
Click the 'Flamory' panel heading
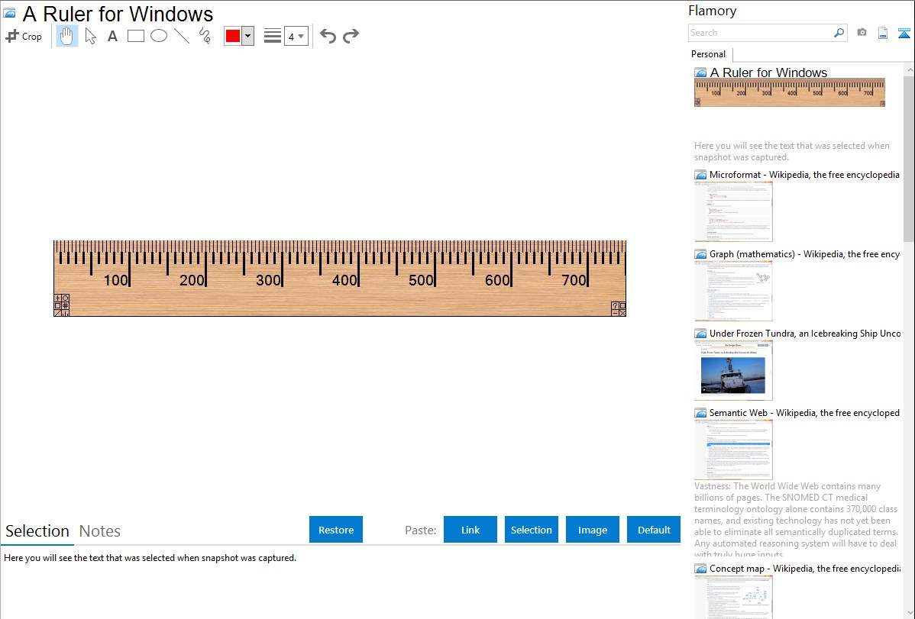[712, 11]
